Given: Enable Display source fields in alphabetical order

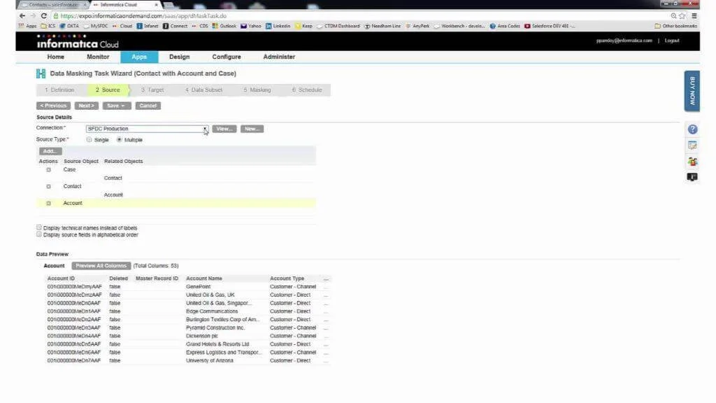Looking at the screenshot, I should pos(39,234).
